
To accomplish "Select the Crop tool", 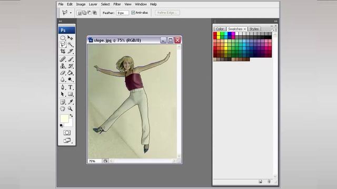I will click(x=63, y=51).
